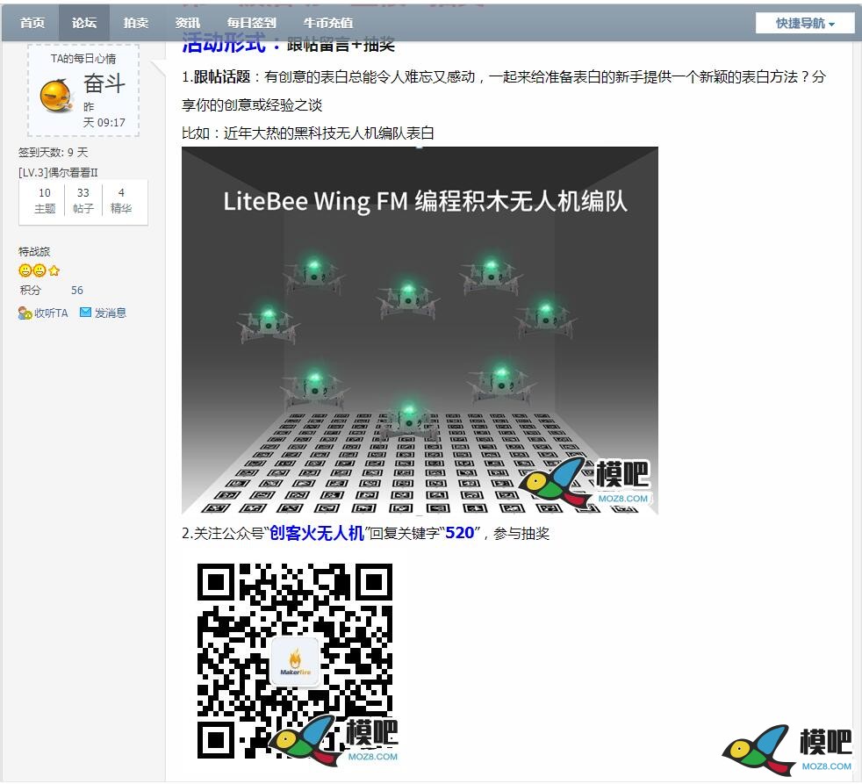Open the 收听TA link

pos(51,313)
